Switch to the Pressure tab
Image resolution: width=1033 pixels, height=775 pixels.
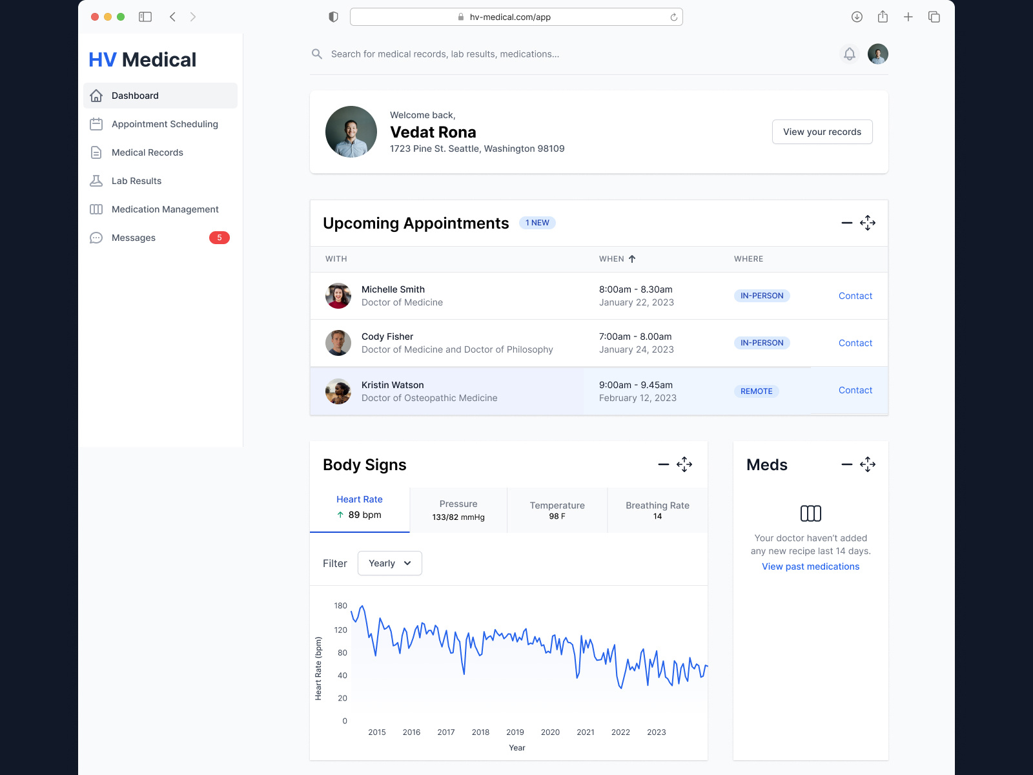click(458, 510)
